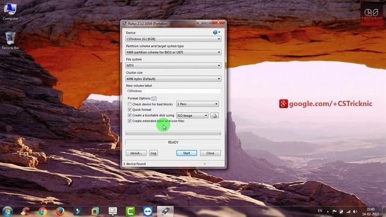Toggle the Quick format checkbox
Image resolution: width=386 pixels, height=217 pixels.
pyautogui.click(x=130, y=110)
